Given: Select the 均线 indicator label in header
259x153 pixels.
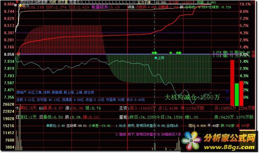Looking at the screenshot, I should click(x=53, y=2).
